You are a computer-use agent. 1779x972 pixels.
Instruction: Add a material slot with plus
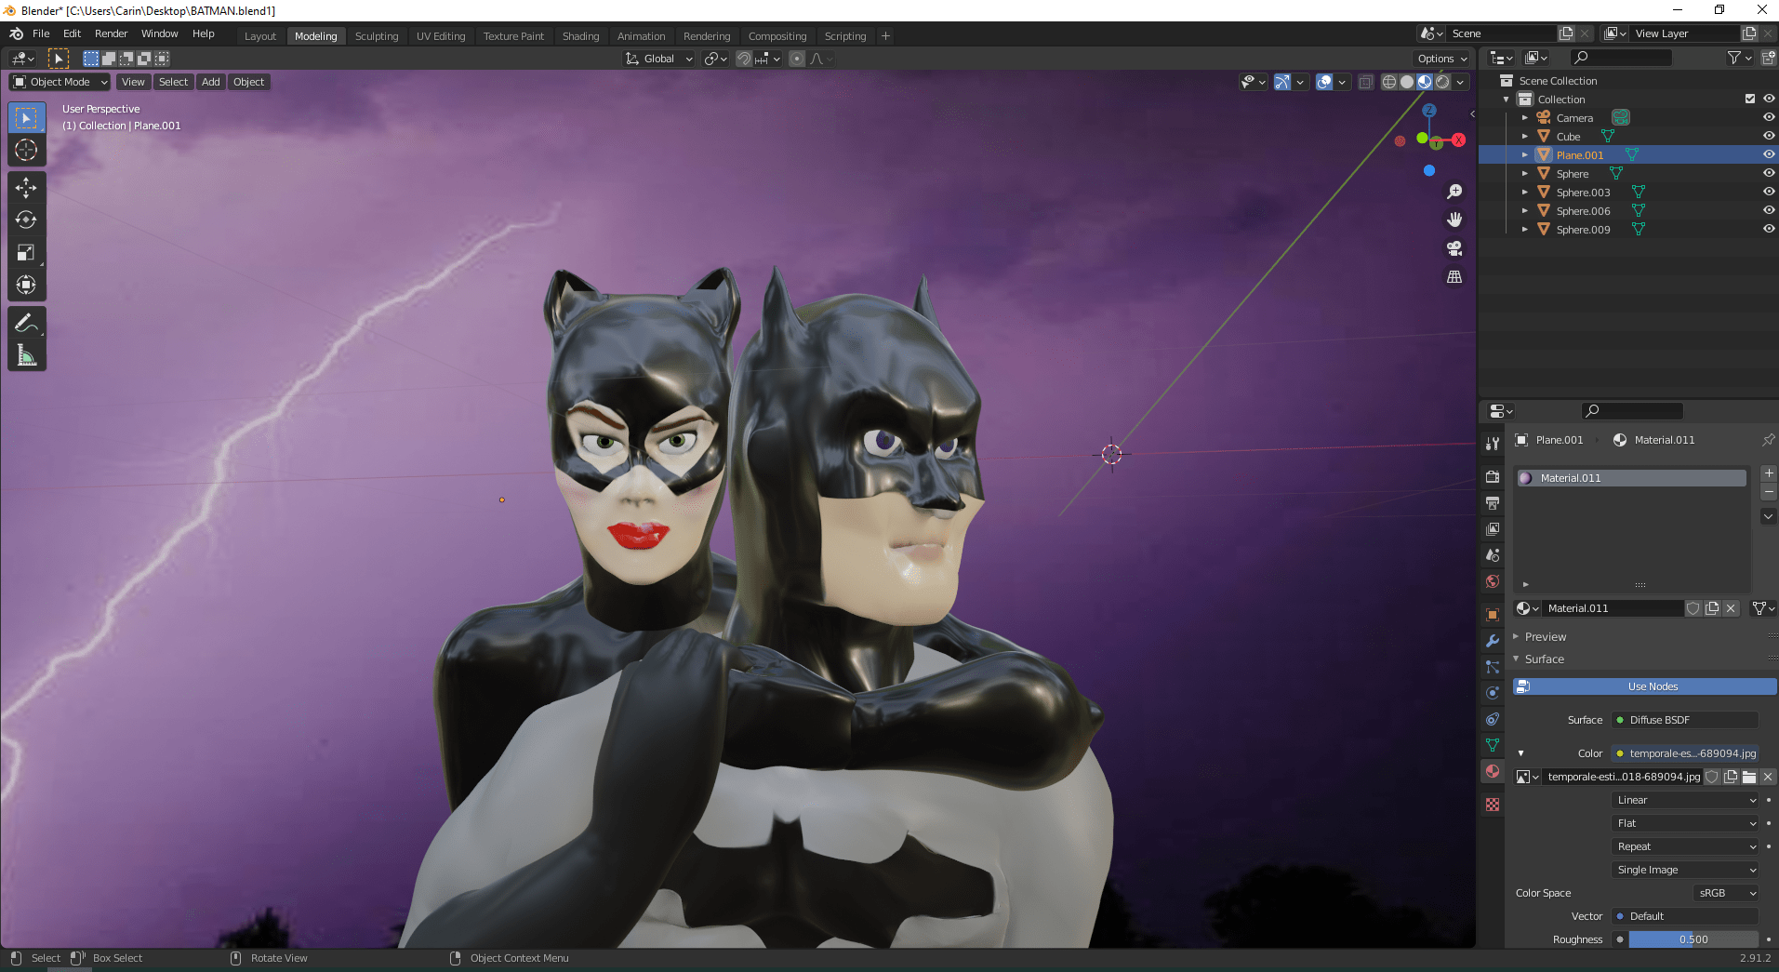(1769, 473)
